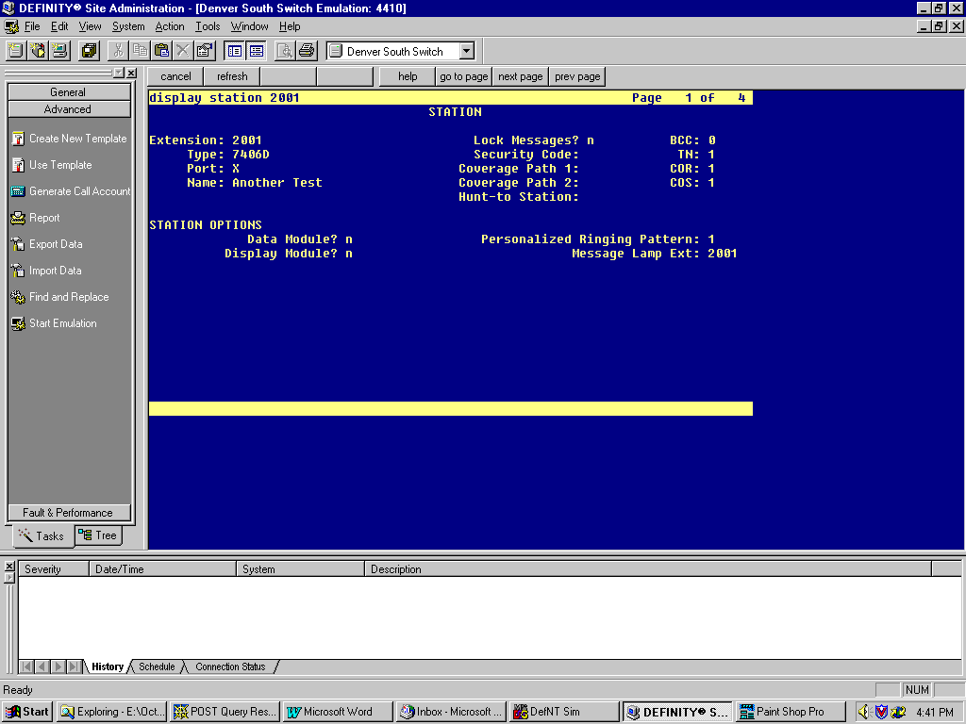Click the Description column header
Image resolution: width=966 pixels, height=724 pixels.
(648, 568)
